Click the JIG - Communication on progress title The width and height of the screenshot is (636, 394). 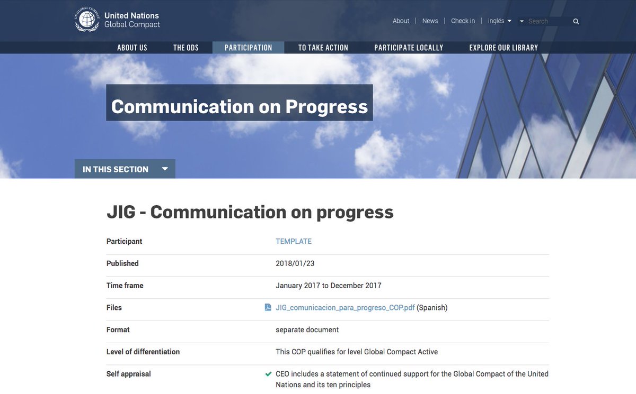[x=250, y=212]
